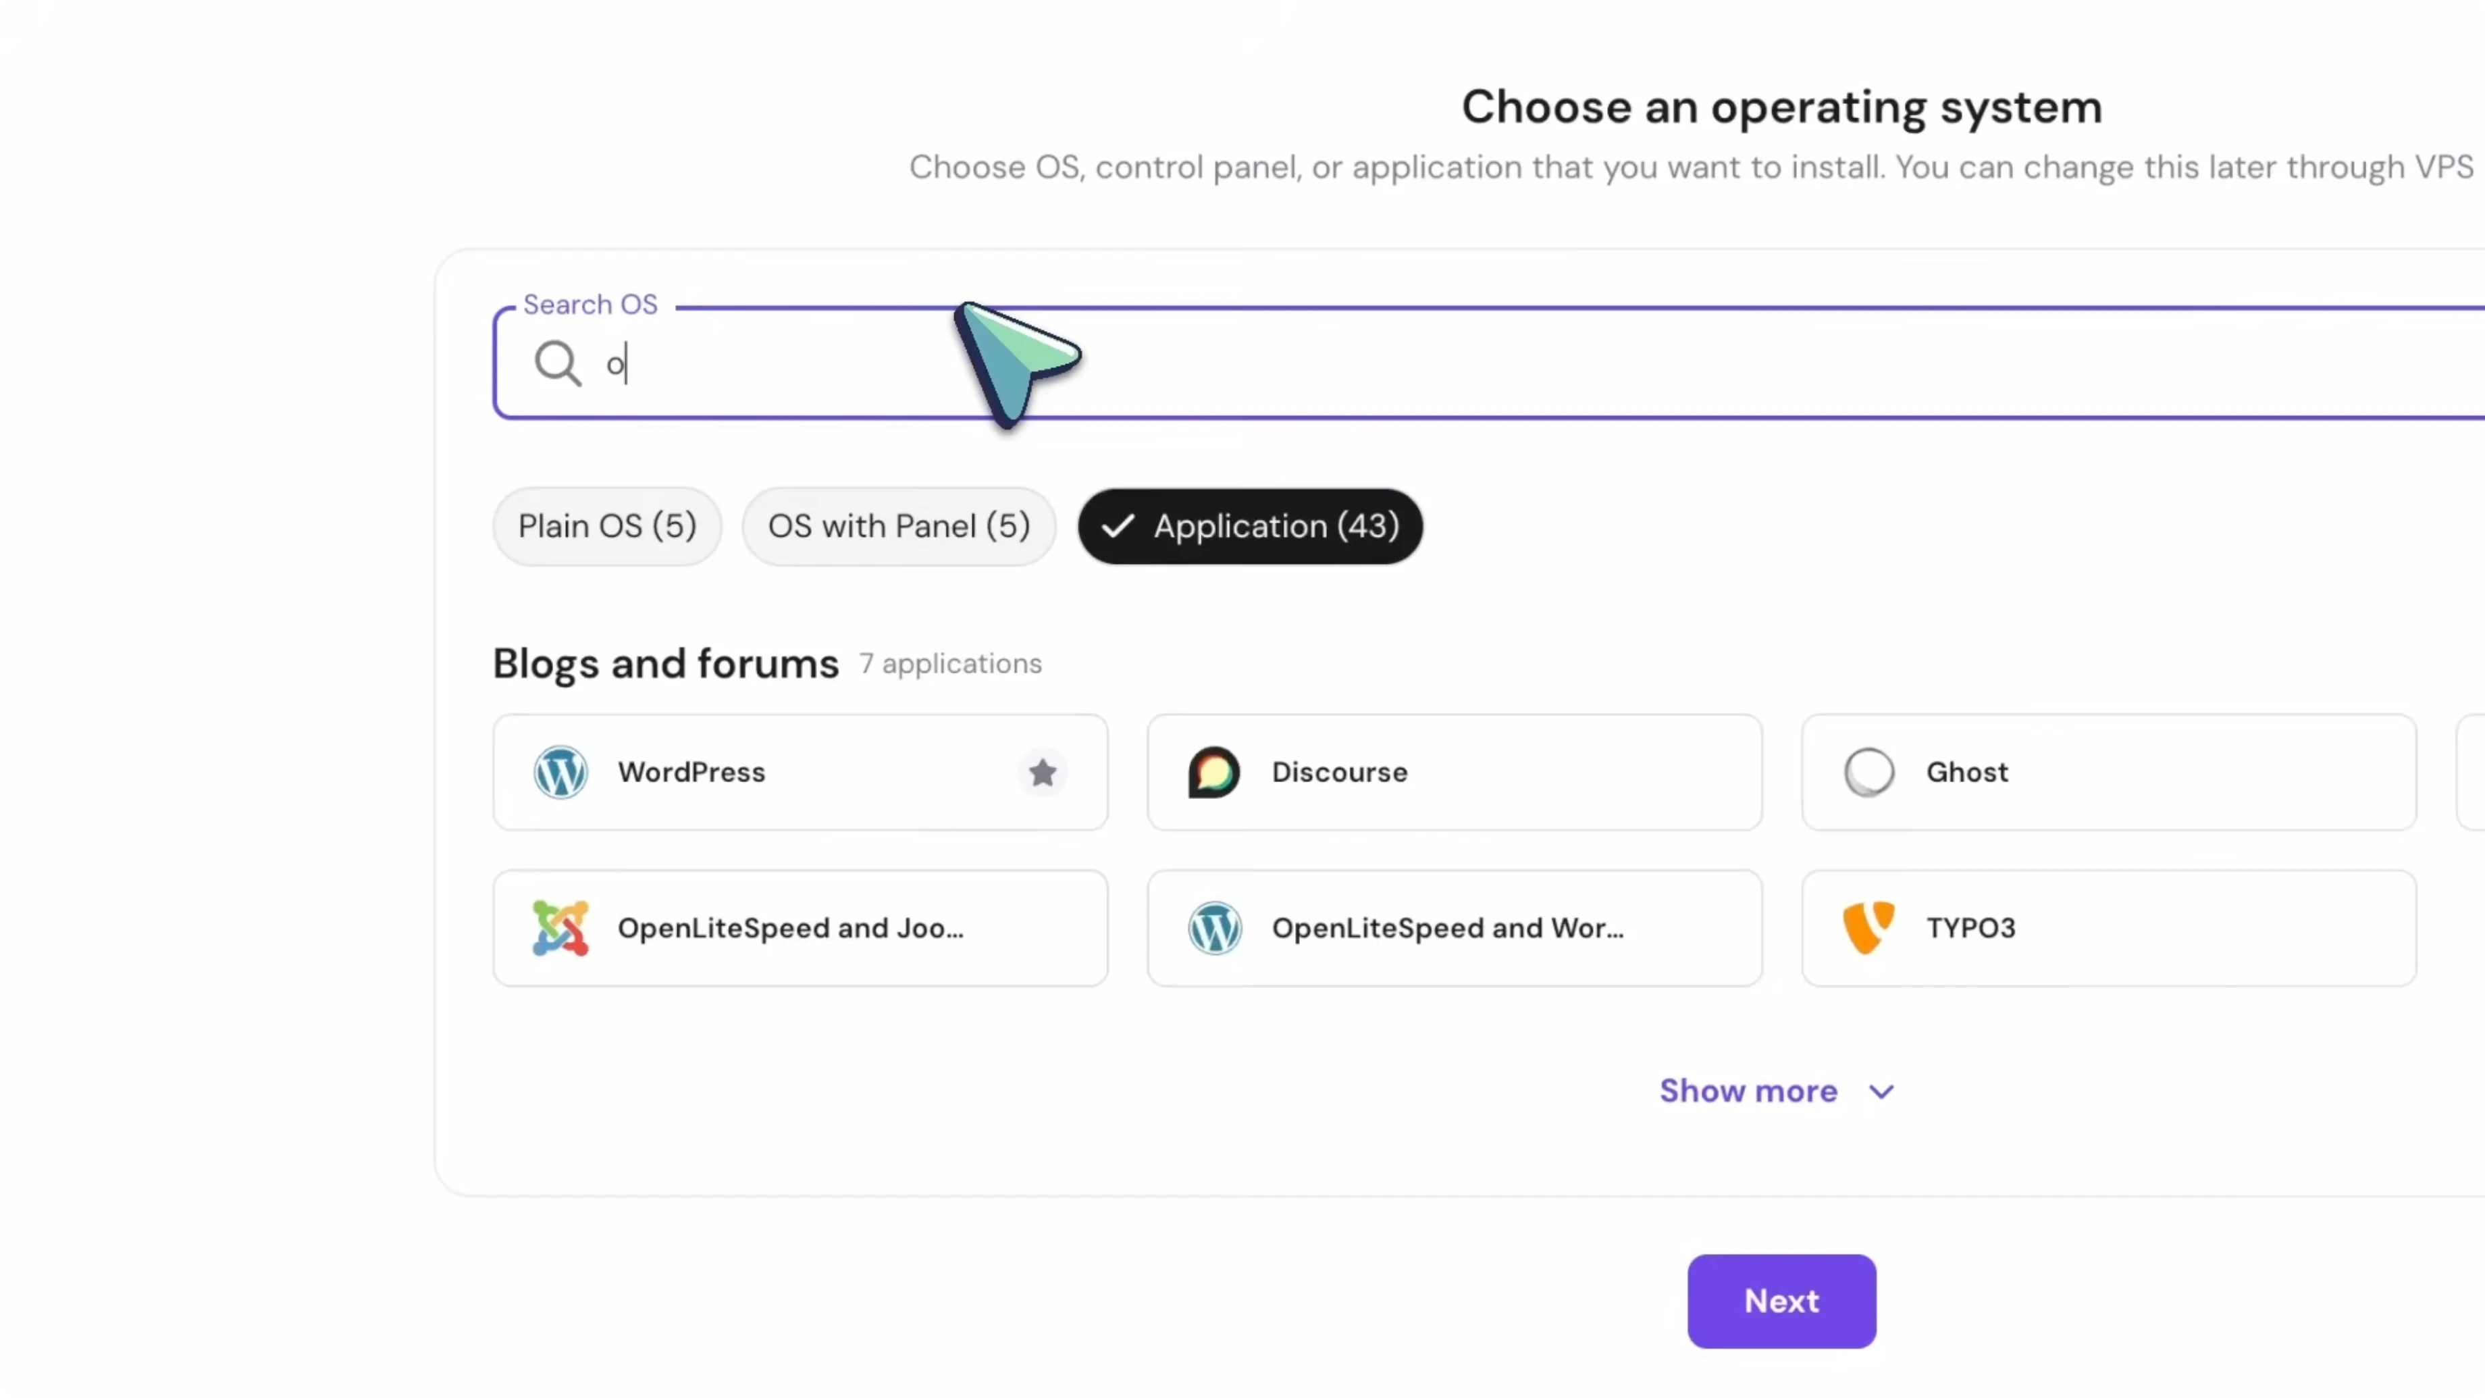
Task: Switch to the Application (43) category
Action: tap(1249, 526)
